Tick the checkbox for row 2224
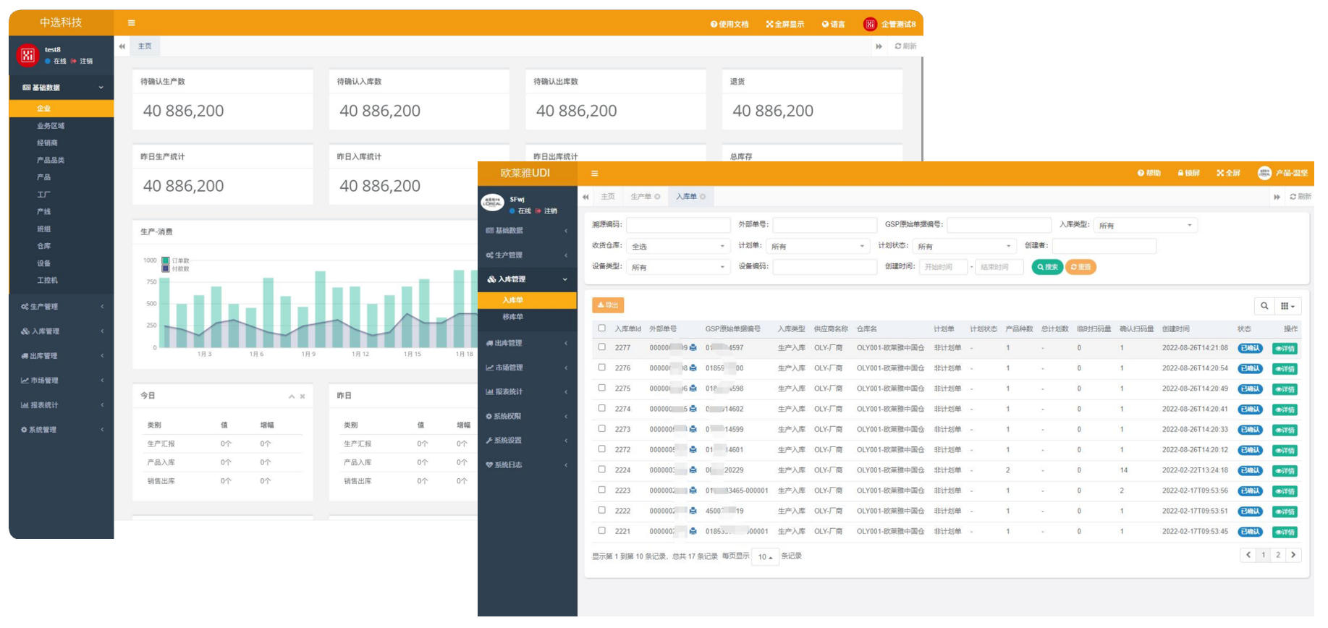The height and width of the screenshot is (628, 1328). point(601,470)
